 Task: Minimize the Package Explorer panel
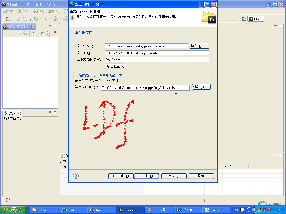[50, 25]
